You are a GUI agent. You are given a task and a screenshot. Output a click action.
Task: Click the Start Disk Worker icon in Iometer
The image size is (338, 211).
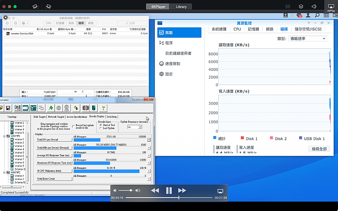(25, 108)
